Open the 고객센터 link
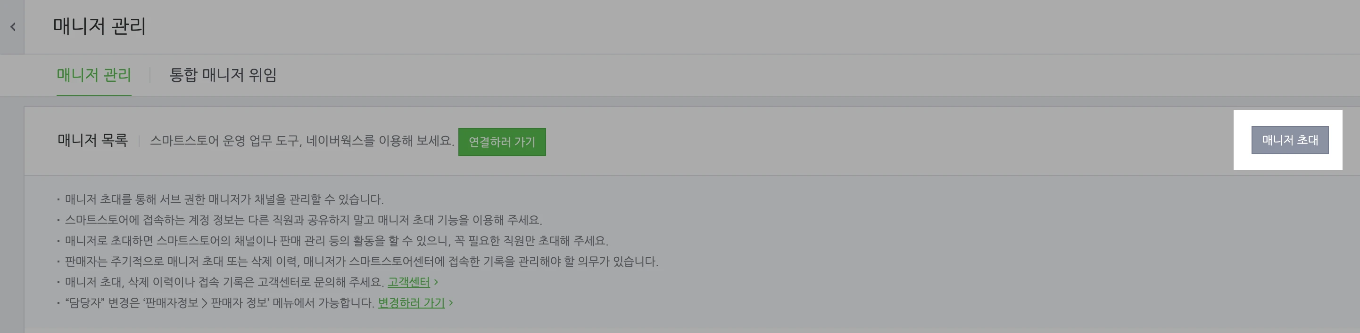 (x=409, y=282)
